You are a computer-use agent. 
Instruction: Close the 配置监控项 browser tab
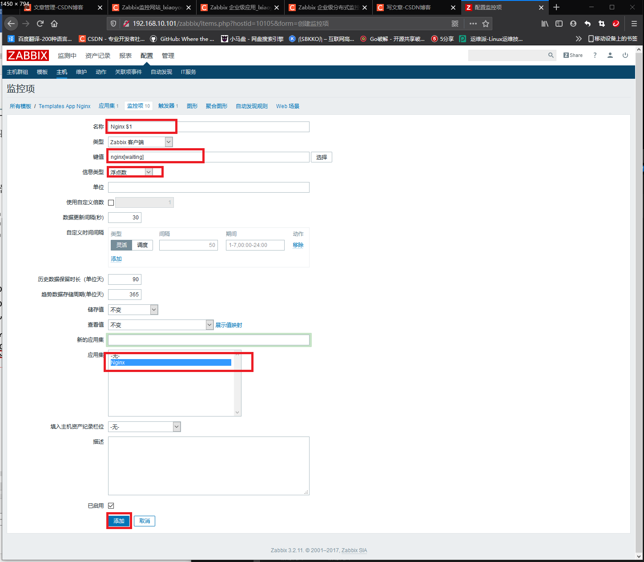(x=541, y=8)
